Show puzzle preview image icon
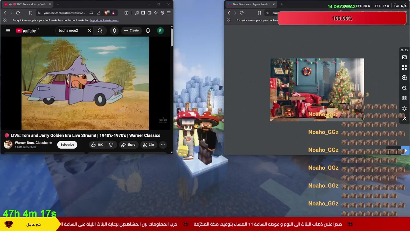Screen dimensions: 410x231 [405, 57]
